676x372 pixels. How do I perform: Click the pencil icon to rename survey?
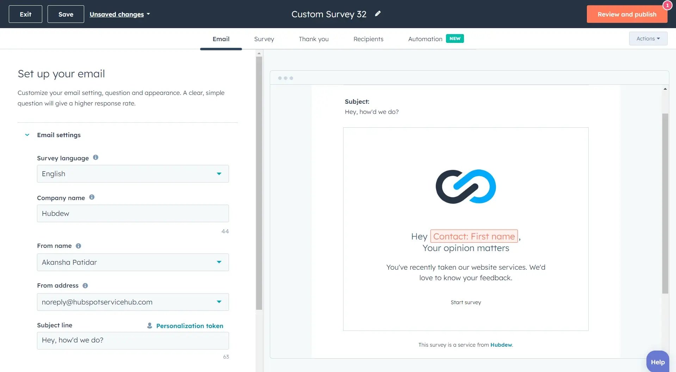click(x=378, y=14)
